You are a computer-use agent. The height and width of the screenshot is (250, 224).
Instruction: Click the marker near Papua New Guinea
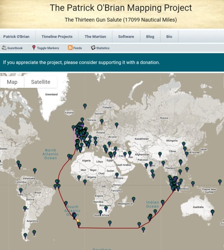(x=220, y=182)
